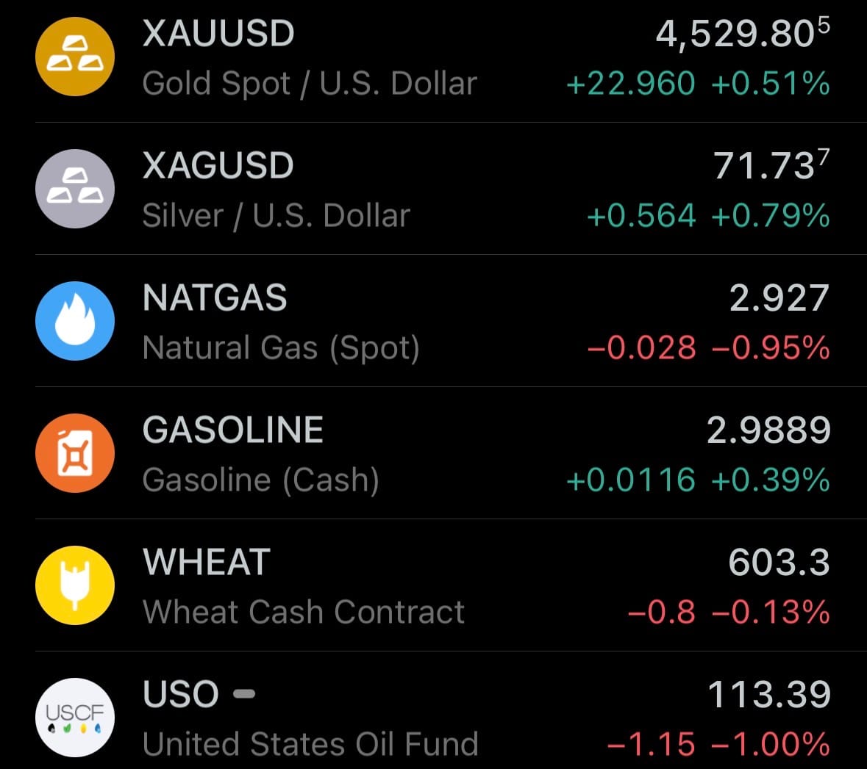Screen dimensions: 867x769
Task: Tap the blue flame NATGAS icon
Action: point(75,321)
